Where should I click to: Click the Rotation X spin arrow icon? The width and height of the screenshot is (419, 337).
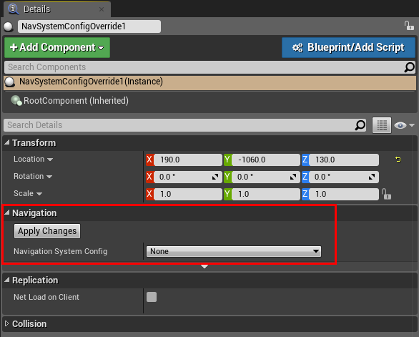click(215, 177)
